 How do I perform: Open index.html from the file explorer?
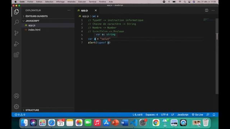[48, 30]
